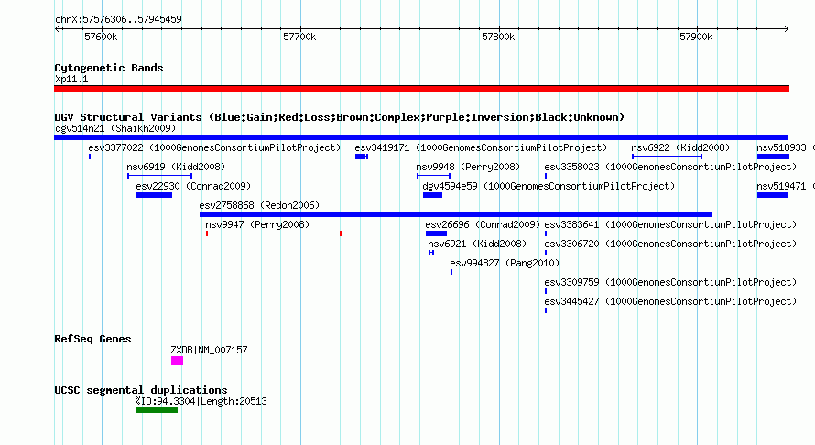Select the dgv514n21 (Shaikh2009) variant label
This screenshot has height=445, width=815.
point(115,128)
